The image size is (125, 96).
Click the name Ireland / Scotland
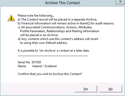click(x=44, y=66)
